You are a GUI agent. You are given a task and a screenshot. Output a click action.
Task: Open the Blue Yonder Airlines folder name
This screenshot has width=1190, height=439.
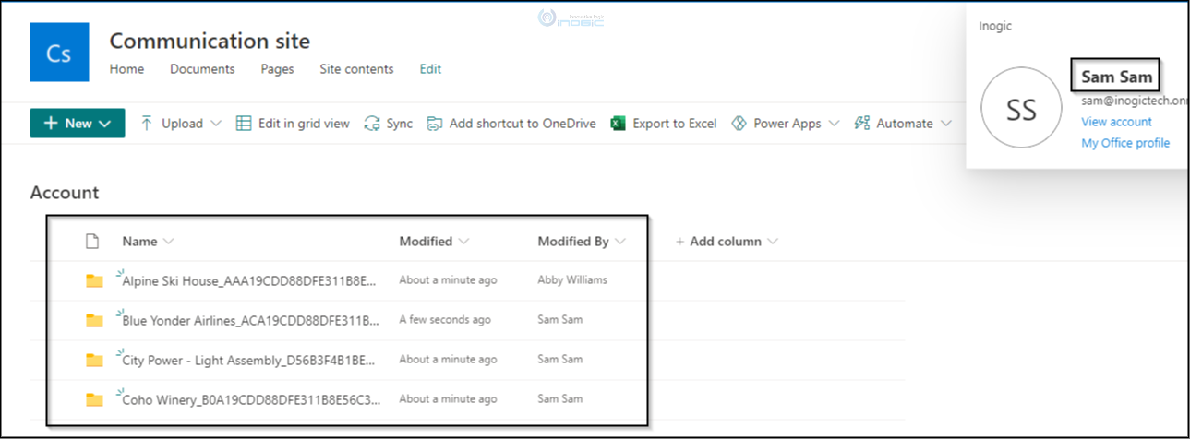pyautogui.click(x=251, y=321)
